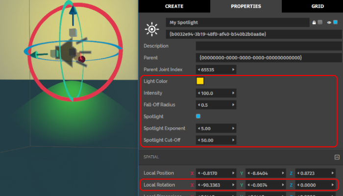Open the PROPERTIES tab

[x=246, y=6]
